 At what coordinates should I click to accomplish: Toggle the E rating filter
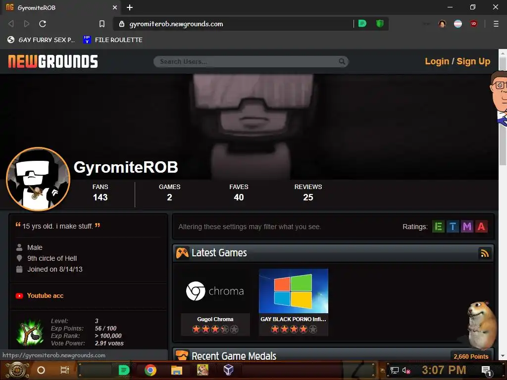click(439, 227)
